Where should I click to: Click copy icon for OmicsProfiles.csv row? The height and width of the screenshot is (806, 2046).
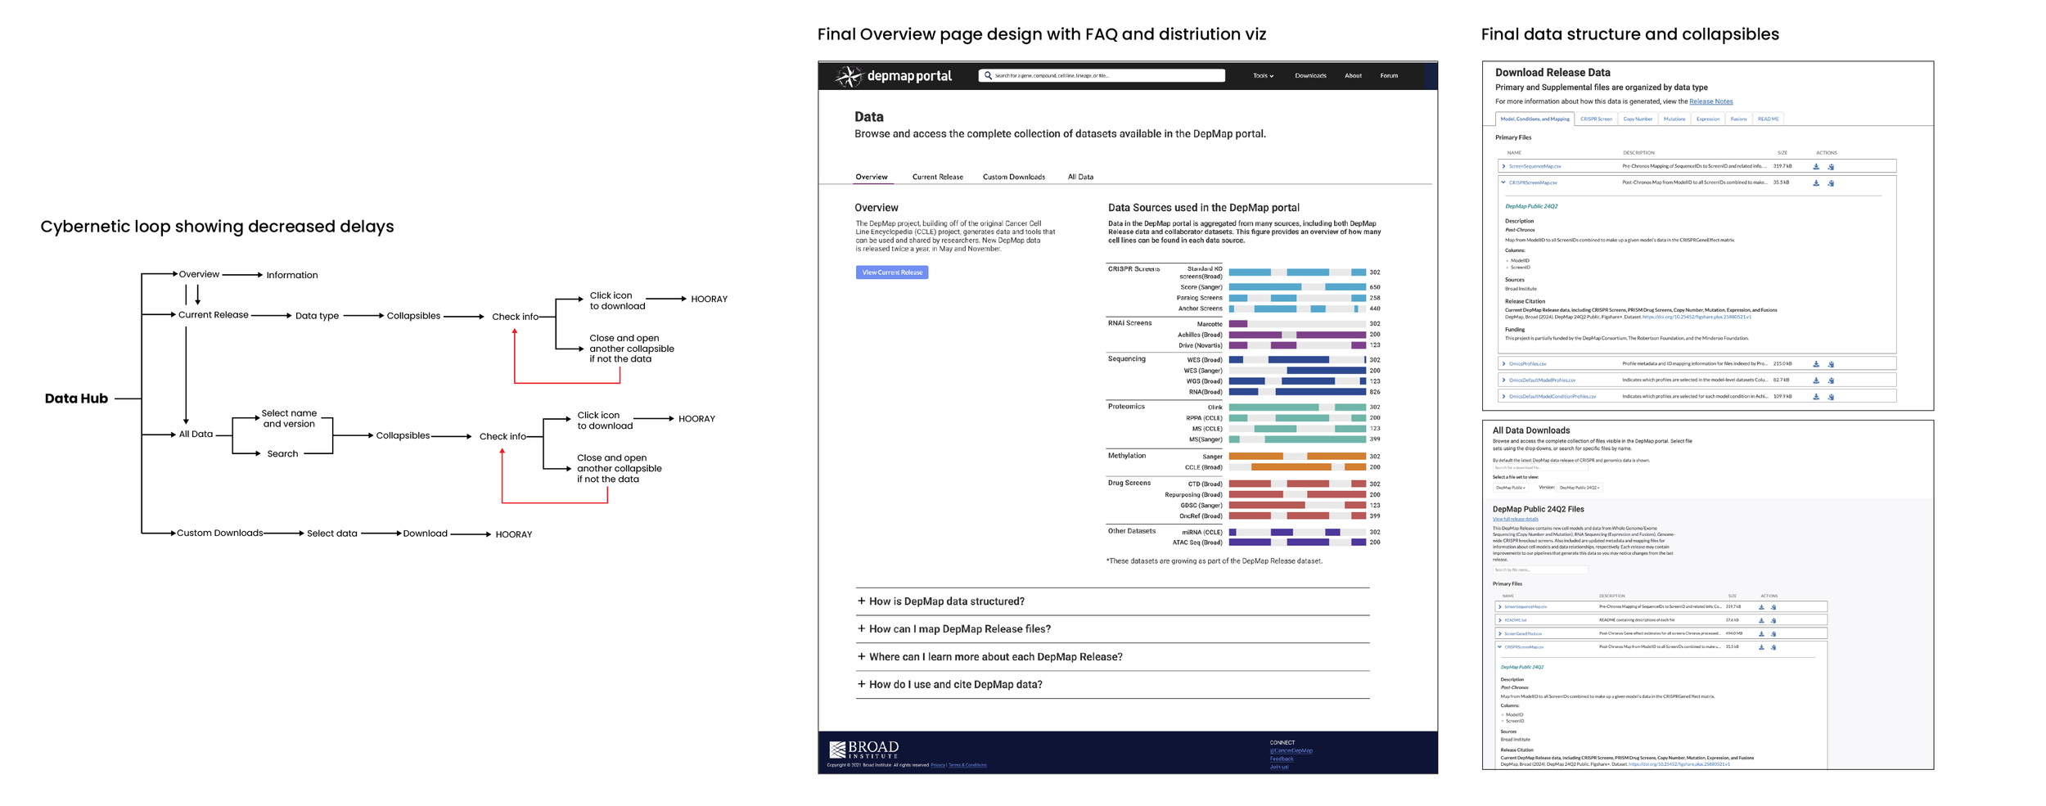click(1831, 364)
